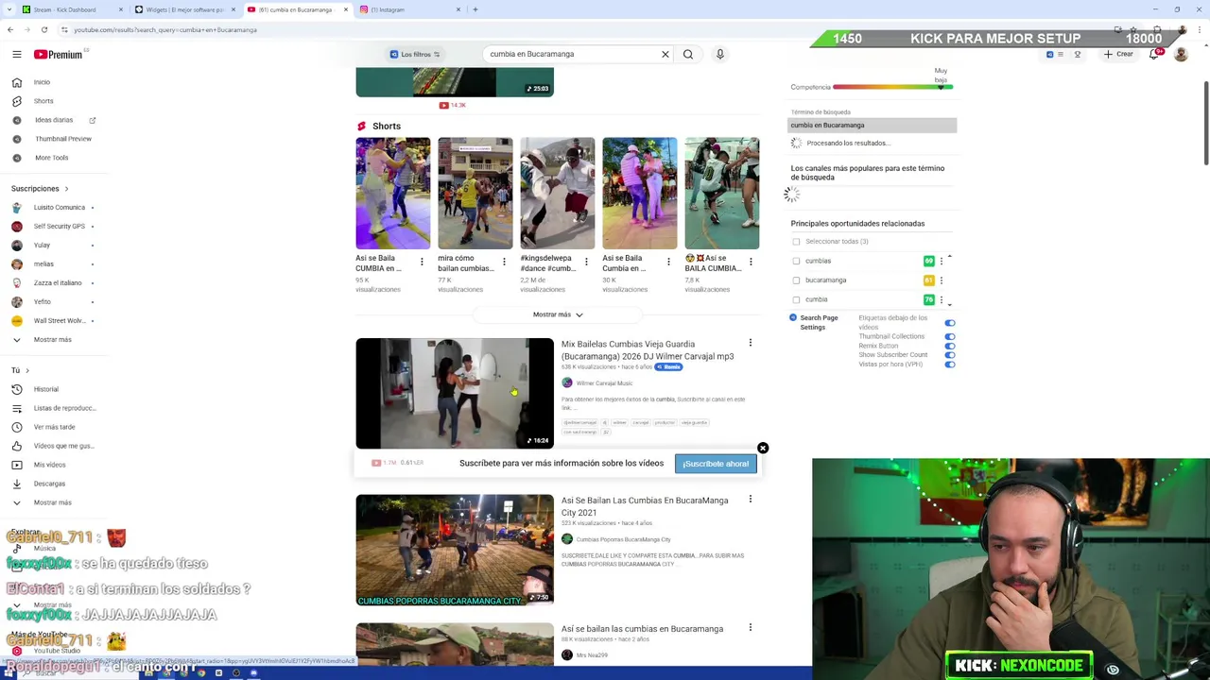Open Mis videos sidebar entry

pyautogui.click(x=49, y=465)
